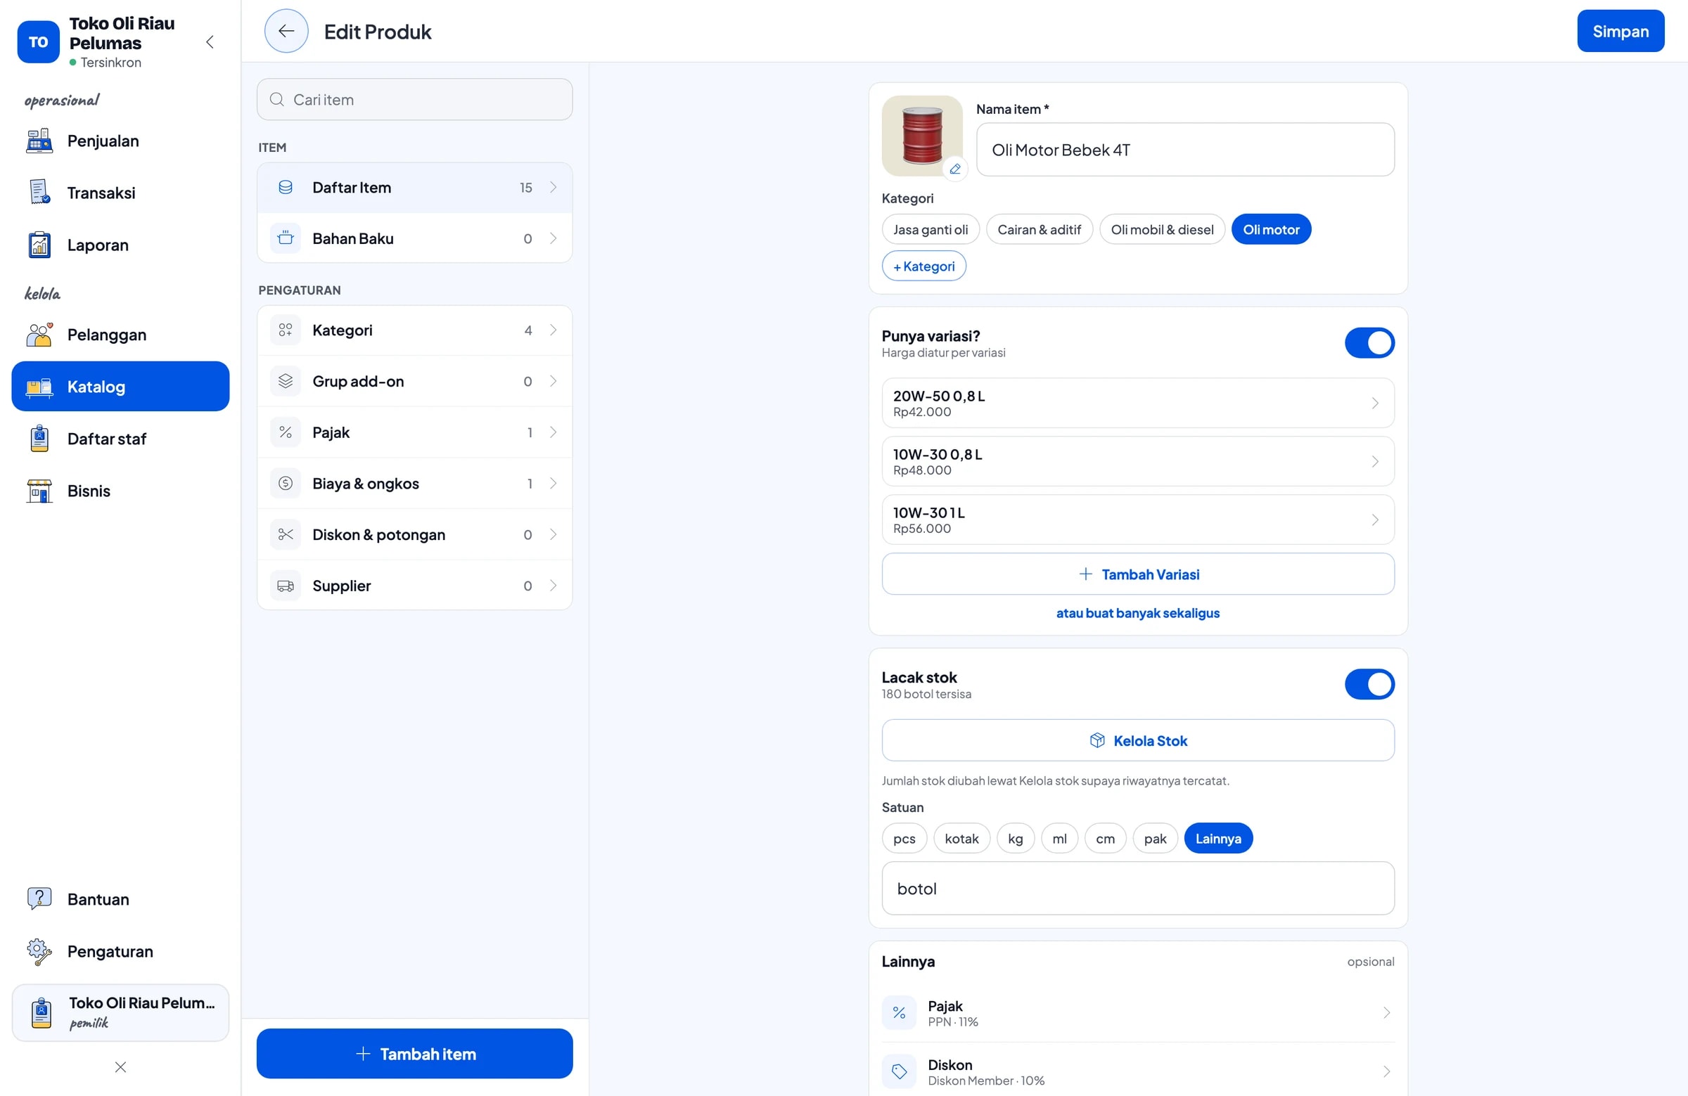Collapse the sidebar with the chevron near store name
The height and width of the screenshot is (1096, 1688).
tap(210, 41)
